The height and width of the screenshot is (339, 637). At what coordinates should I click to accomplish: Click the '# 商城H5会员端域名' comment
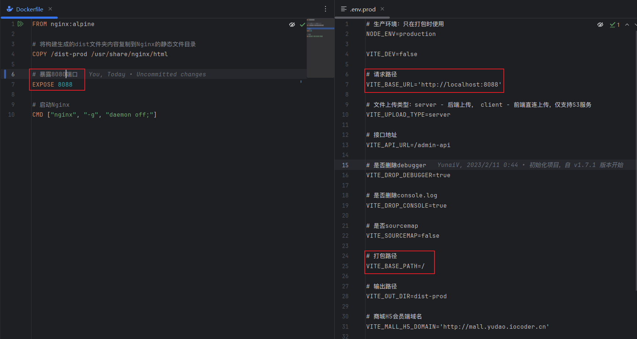pyautogui.click(x=394, y=316)
